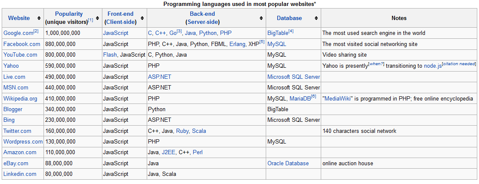Open the Ruby link
The image size is (479, 184).
coord(183,131)
